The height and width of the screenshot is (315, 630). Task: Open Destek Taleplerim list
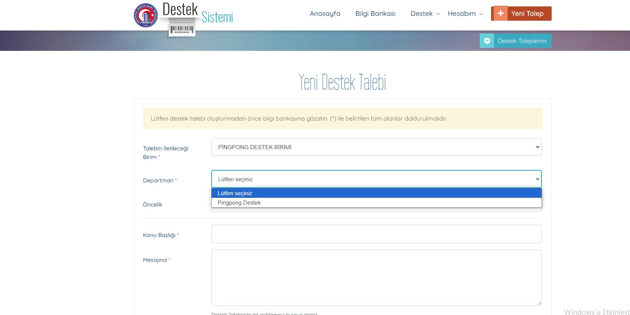click(516, 41)
